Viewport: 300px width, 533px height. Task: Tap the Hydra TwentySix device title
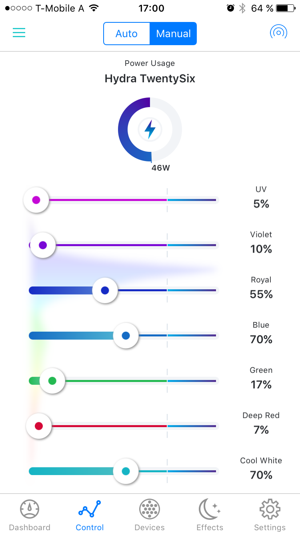[x=150, y=78]
